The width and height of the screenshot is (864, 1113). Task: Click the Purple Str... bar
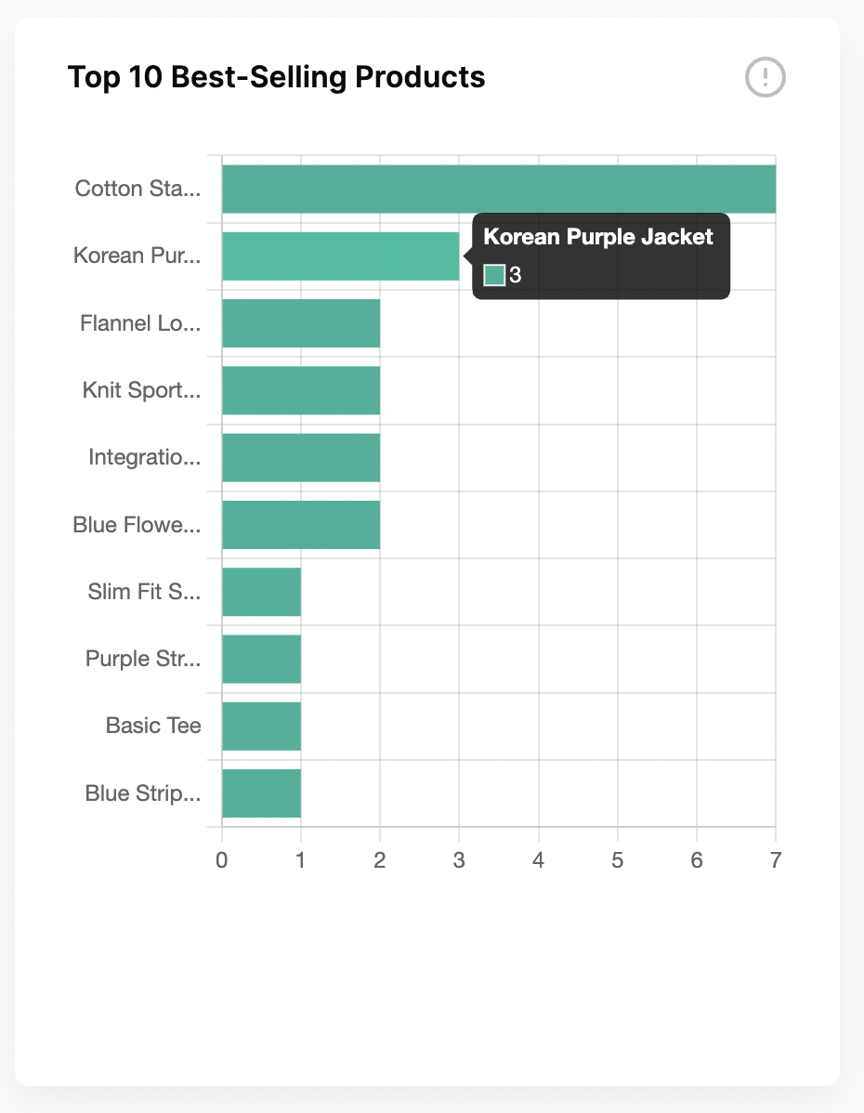(x=261, y=659)
